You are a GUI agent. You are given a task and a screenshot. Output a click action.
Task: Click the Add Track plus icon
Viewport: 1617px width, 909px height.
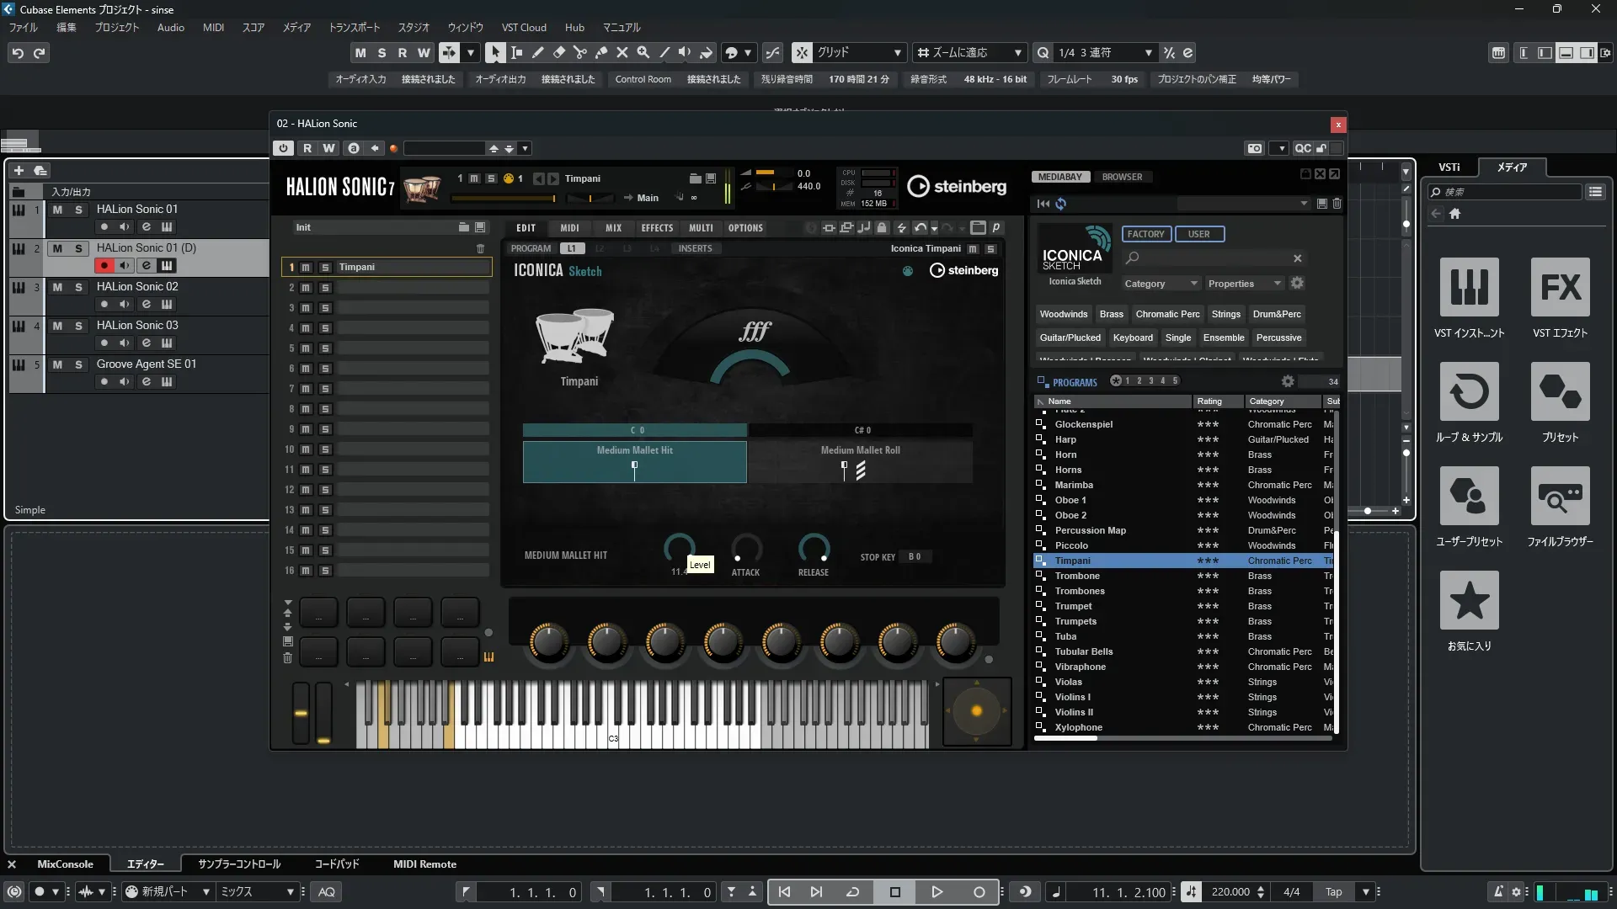(x=19, y=170)
